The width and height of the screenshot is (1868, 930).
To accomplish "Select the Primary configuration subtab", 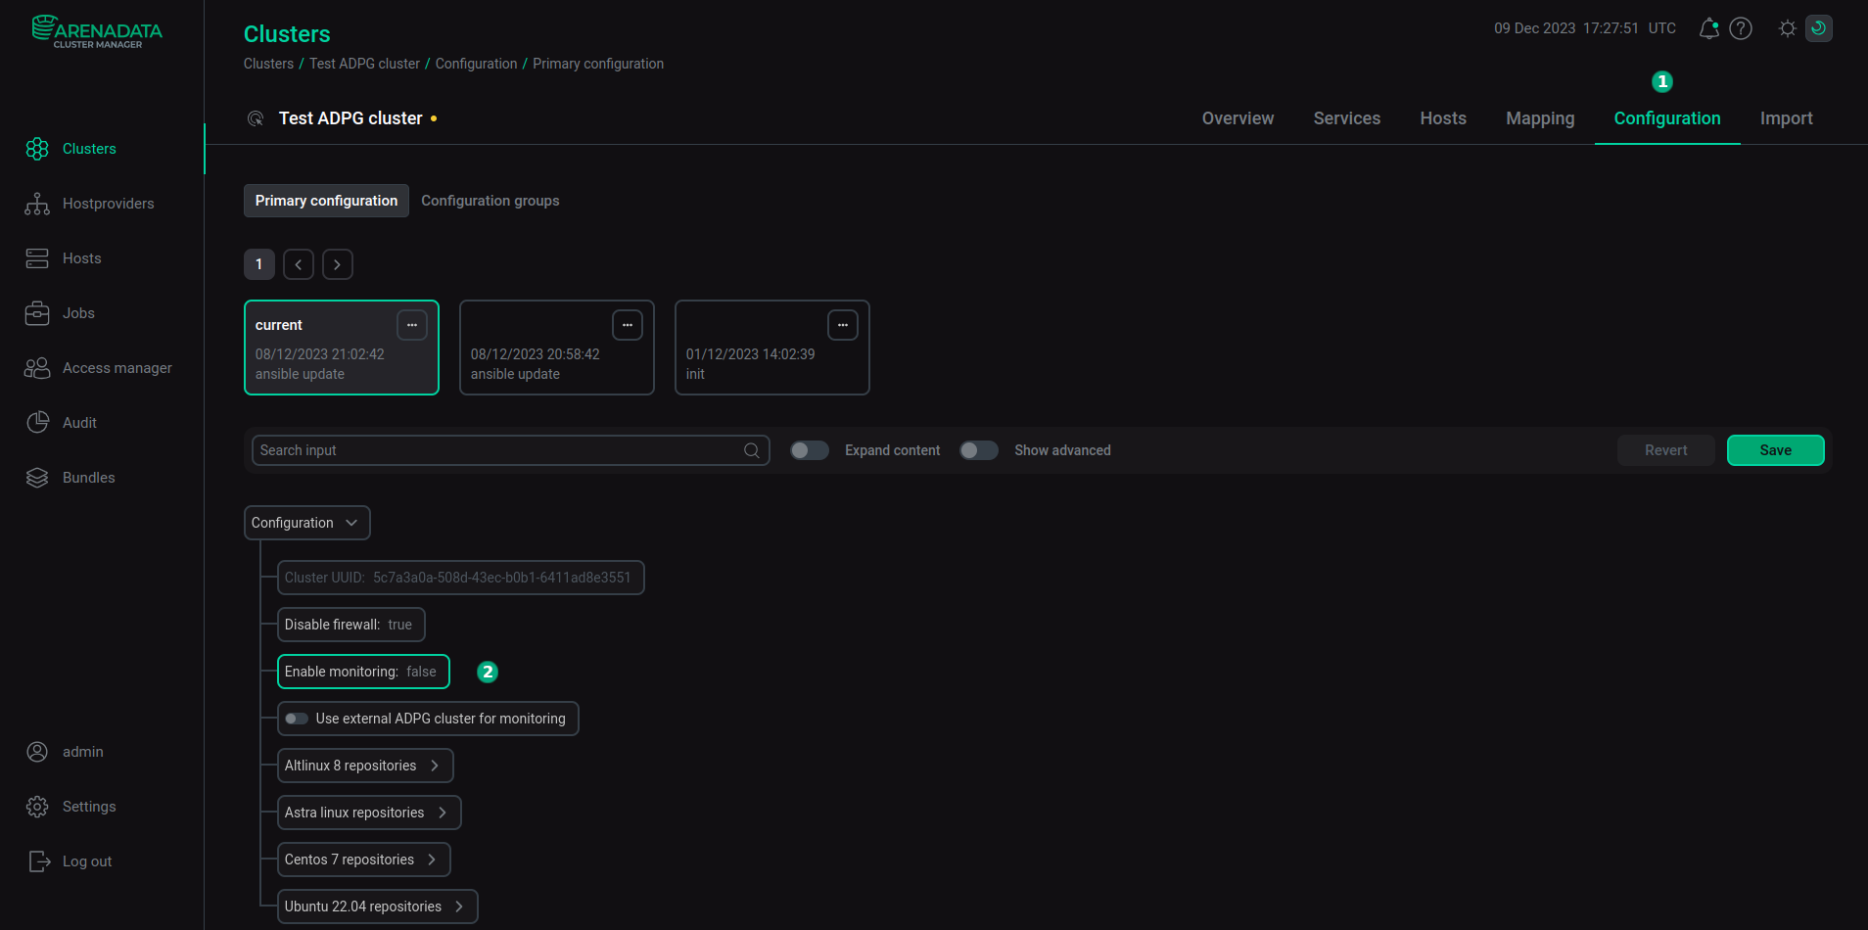I will pyautogui.click(x=326, y=201).
